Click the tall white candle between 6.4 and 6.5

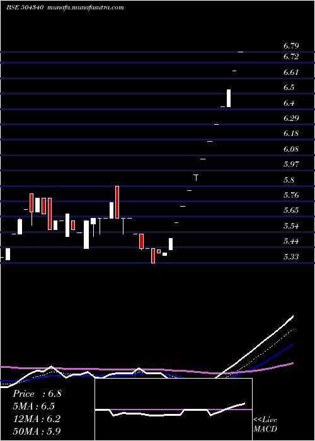click(x=229, y=98)
